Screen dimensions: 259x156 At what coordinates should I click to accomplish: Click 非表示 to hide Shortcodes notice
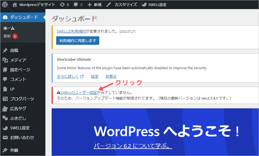tap(111, 76)
